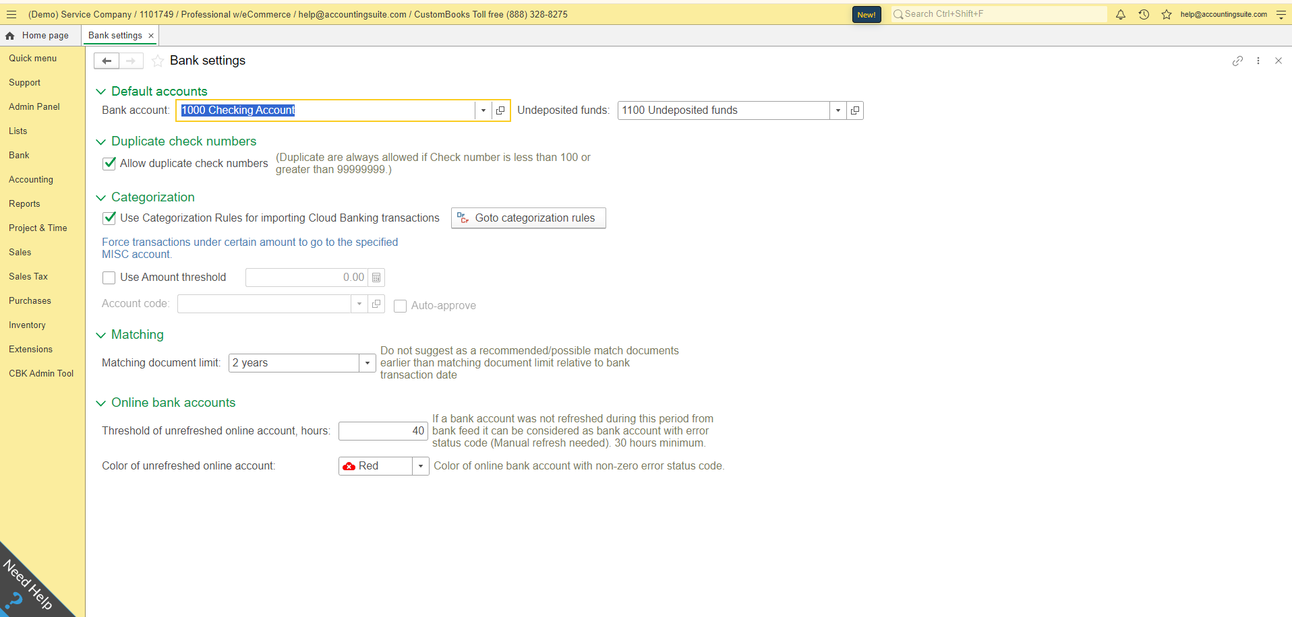Click the New! badge

867,14
